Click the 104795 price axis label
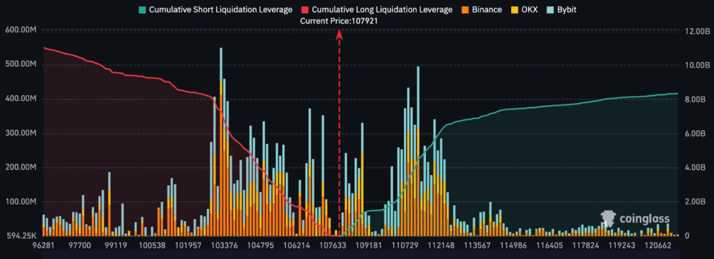The image size is (714, 259). point(261,245)
